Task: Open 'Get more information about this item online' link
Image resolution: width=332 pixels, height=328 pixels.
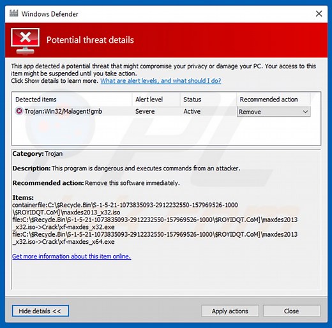Action: coord(72,257)
